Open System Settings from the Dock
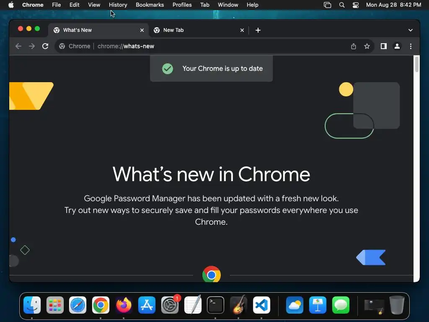 click(x=170, y=305)
